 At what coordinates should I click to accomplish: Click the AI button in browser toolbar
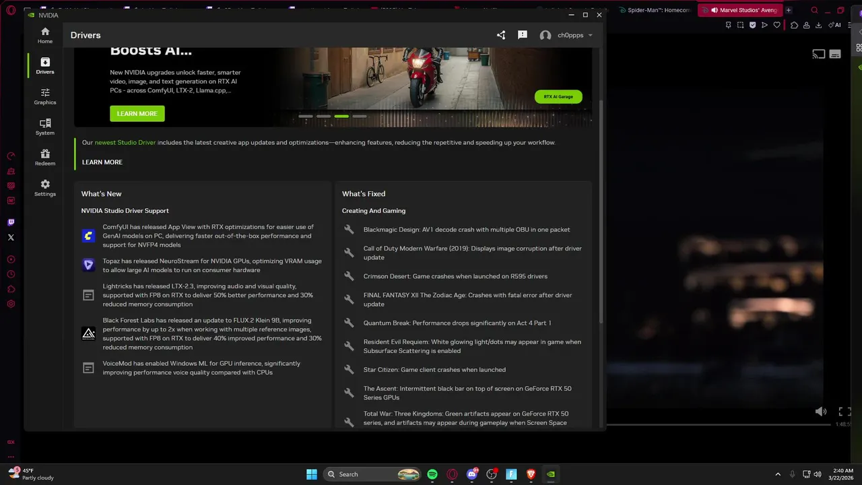(836, 25)
